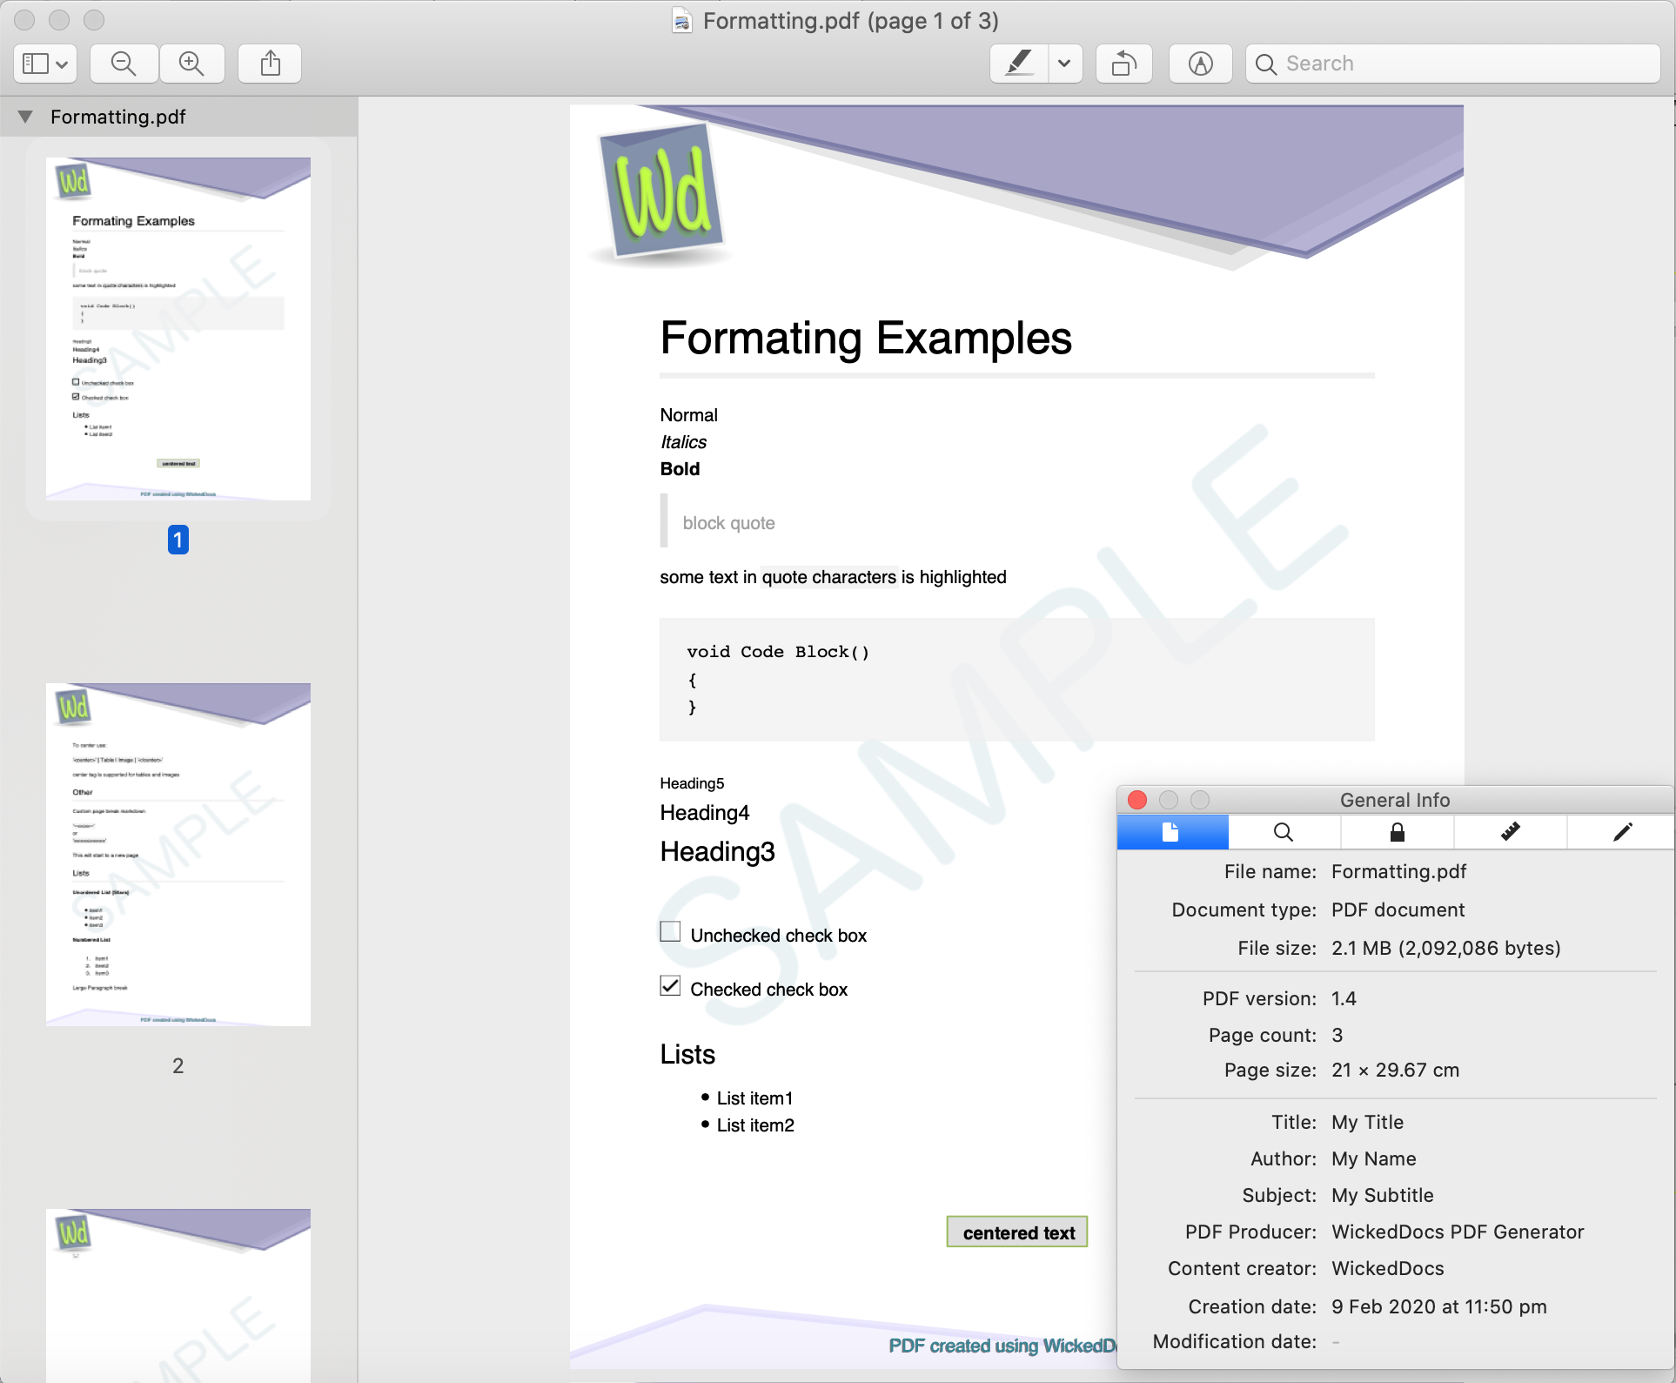
Task: Select the highlight pen tool
Action: 1019,64
